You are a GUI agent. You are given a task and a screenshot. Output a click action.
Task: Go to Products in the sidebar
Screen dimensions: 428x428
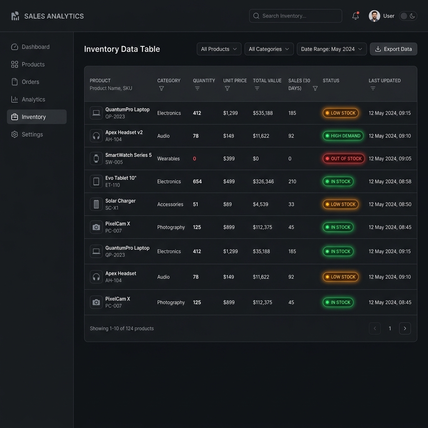pyautogui.click(x=37, y=64)
